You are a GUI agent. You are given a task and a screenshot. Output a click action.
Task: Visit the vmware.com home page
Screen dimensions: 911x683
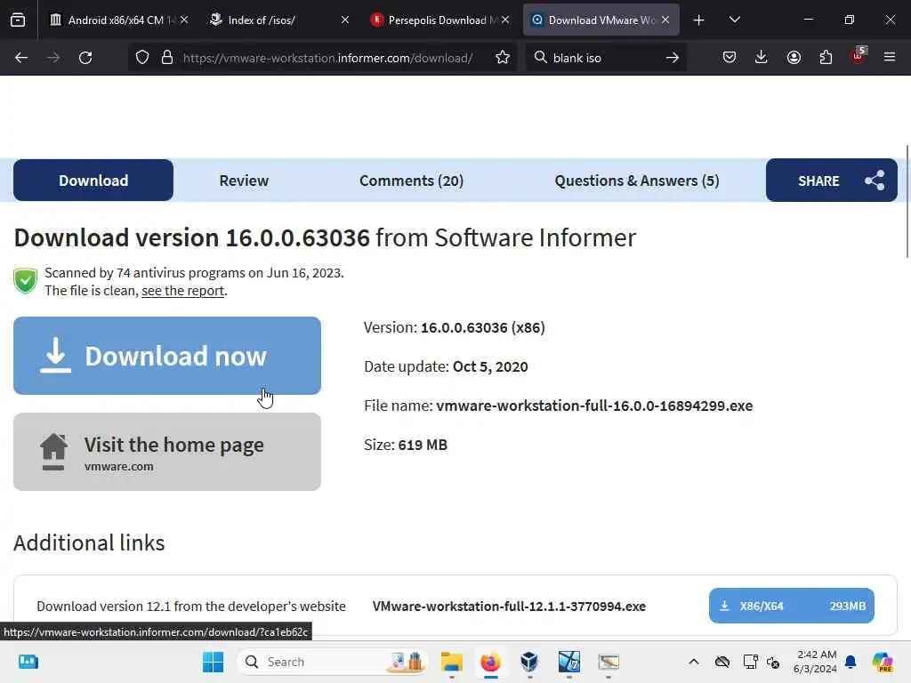tap(167, 452)
